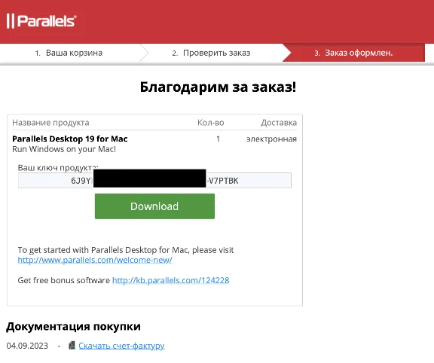Open step 2 Проверить заказ
The image size is (434, 363).
[x=211, y=53]
